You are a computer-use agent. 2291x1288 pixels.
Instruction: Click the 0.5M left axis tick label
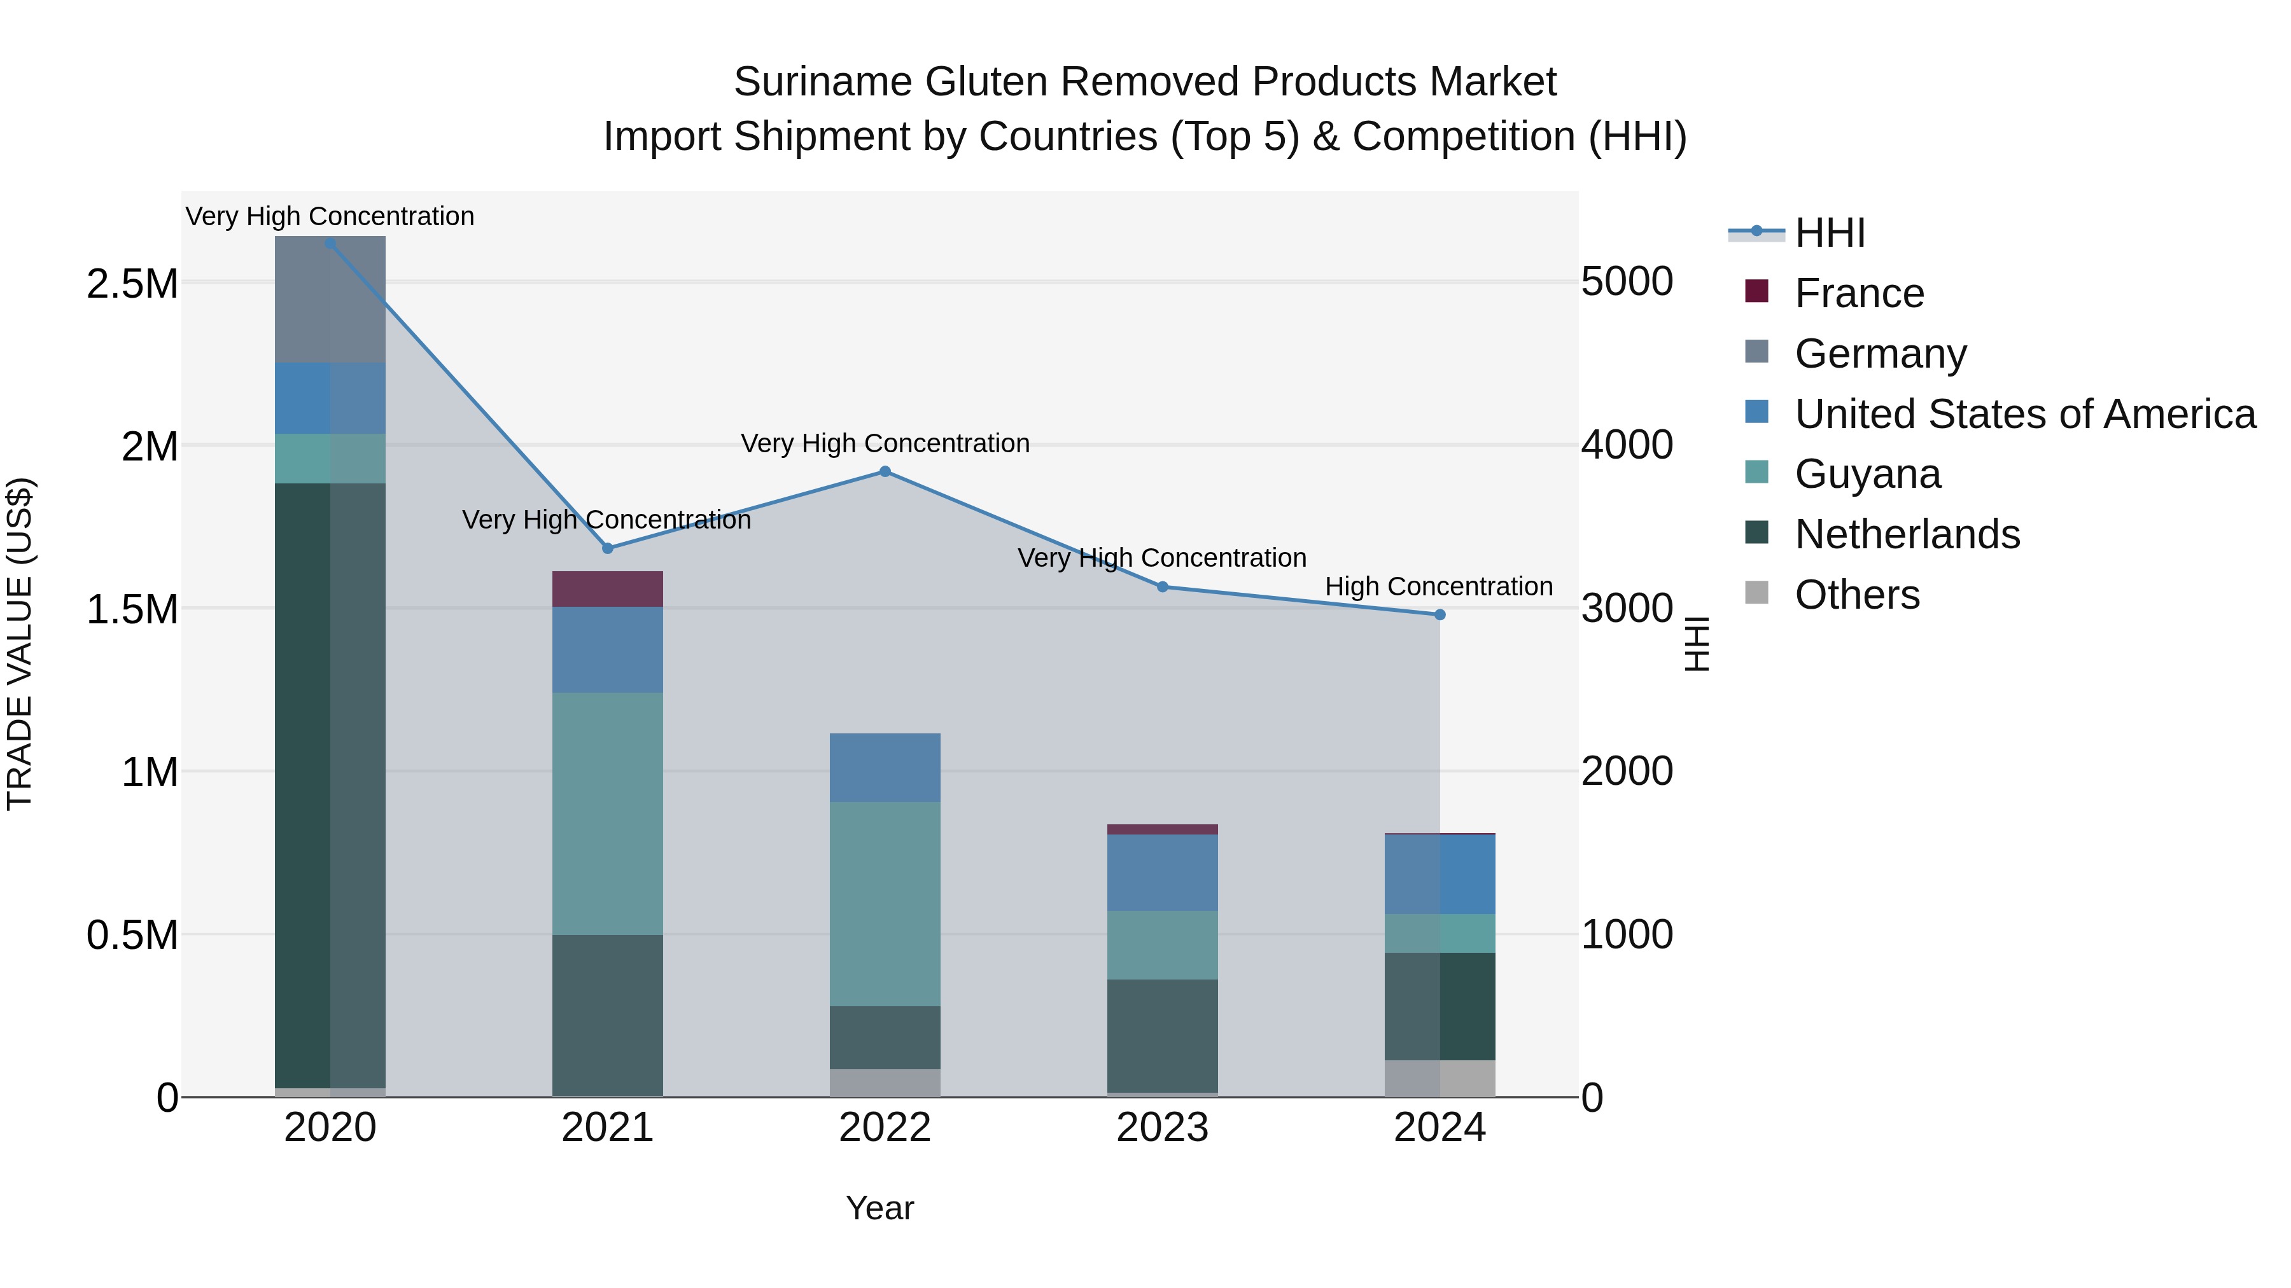pyautogui.click(x=132, y=935)
